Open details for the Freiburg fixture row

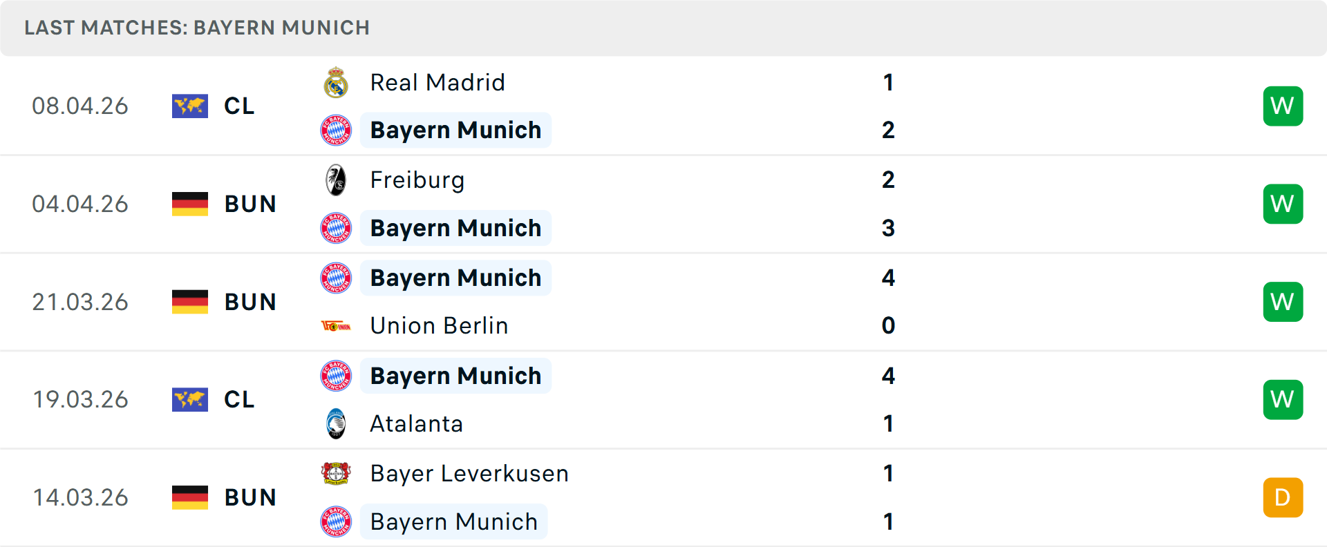[x=691, y=204]
